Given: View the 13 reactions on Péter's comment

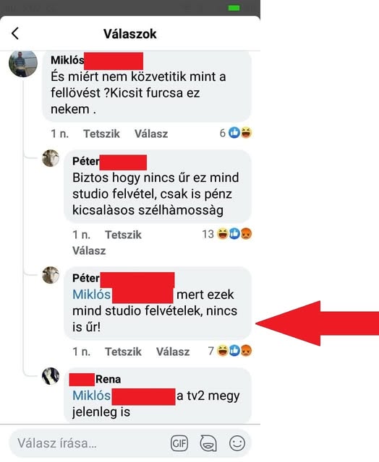Looking at the screenshot, I should (226, 234).
